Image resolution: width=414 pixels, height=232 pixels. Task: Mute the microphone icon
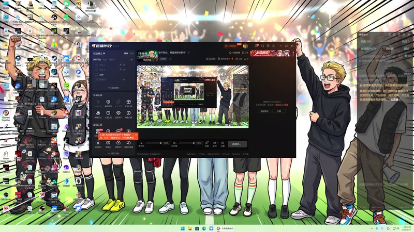(x=141, y=143)
